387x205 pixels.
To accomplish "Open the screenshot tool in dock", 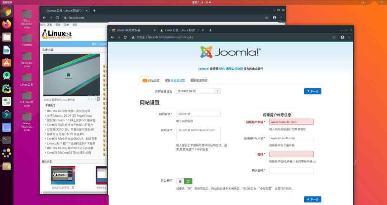I will 7,127.
